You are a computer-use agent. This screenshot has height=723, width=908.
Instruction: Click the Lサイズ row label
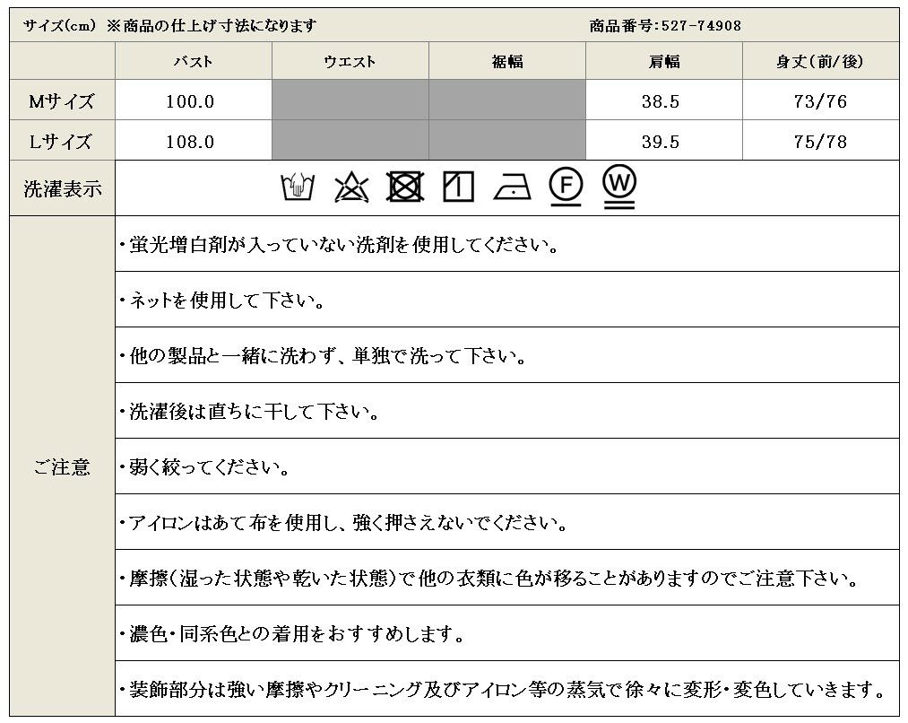[62, 141]
